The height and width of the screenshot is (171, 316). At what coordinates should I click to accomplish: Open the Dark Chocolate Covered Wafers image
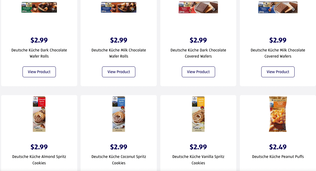coord(198,8)
